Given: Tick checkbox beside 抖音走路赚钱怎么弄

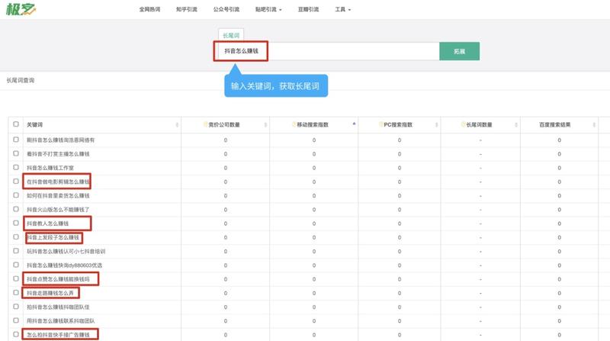Looking at the screenshot, I should coord(16,293).
